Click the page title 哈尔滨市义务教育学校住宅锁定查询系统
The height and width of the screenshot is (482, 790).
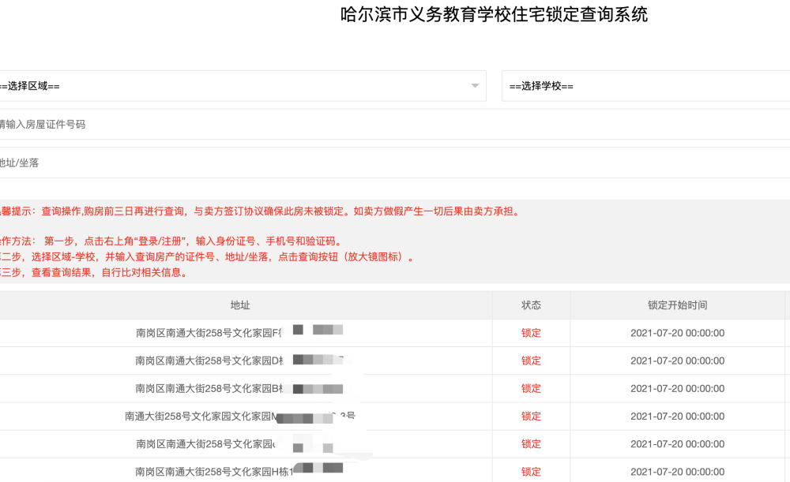coord(494,14)
